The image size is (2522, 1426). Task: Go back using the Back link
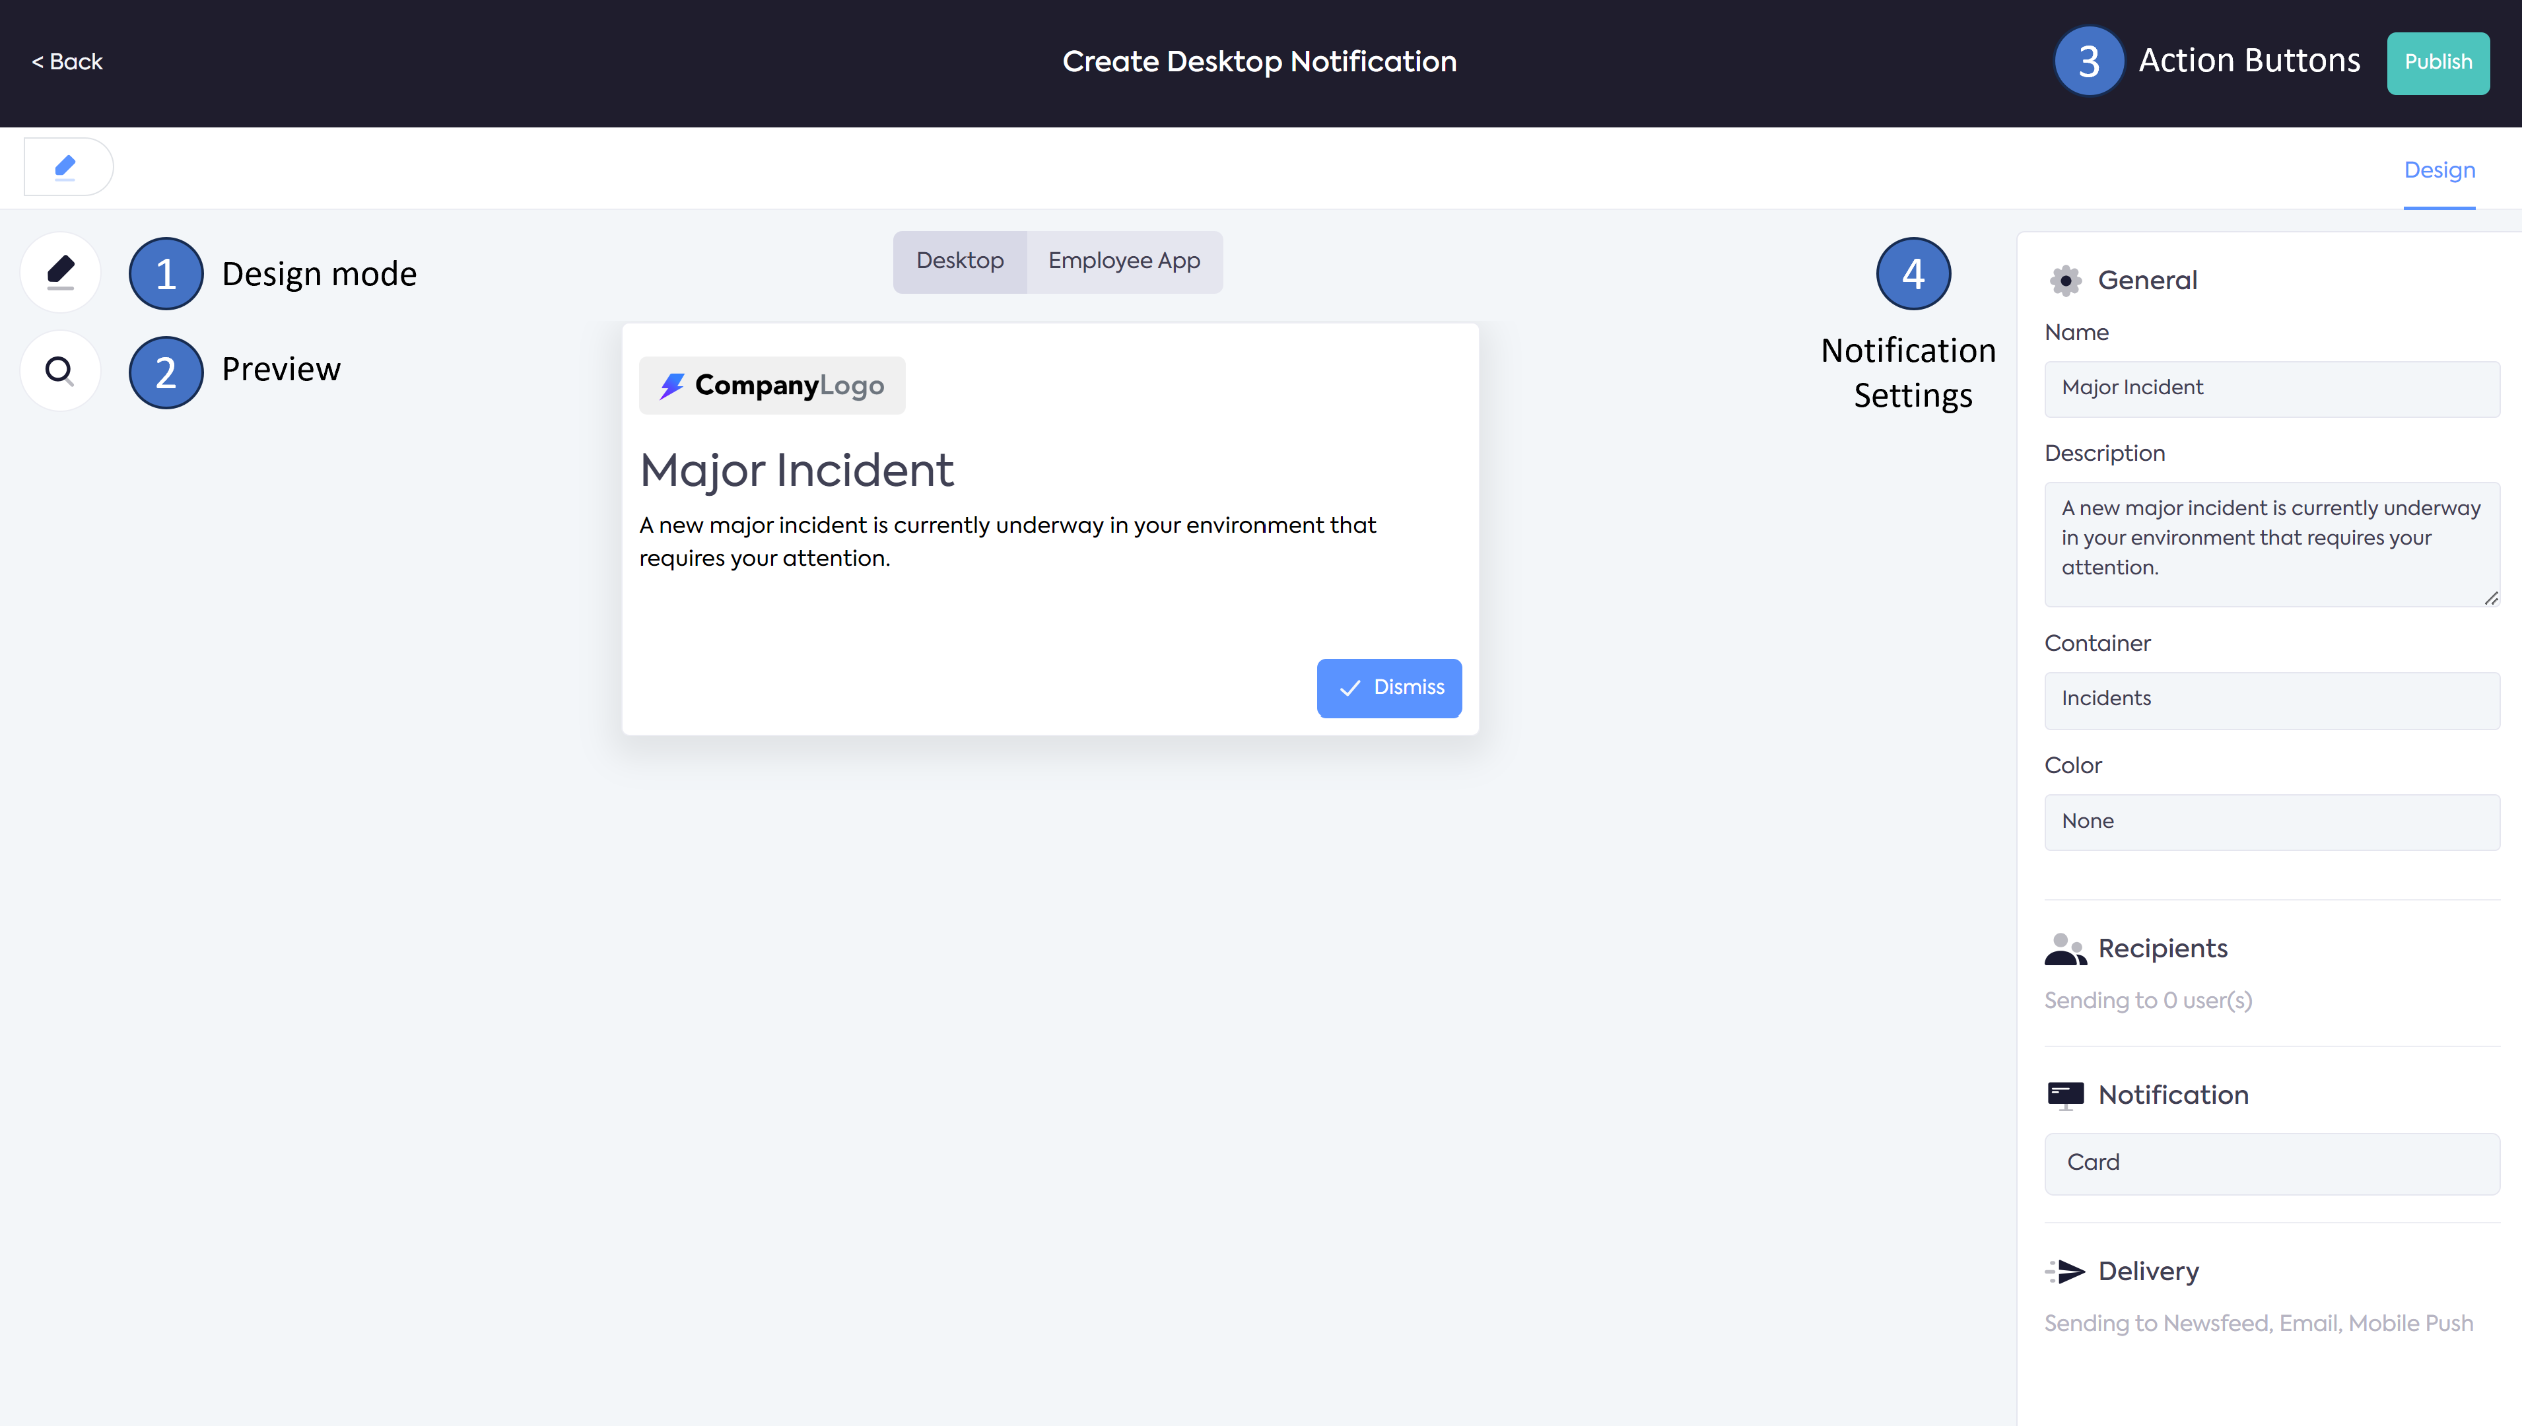67,61
